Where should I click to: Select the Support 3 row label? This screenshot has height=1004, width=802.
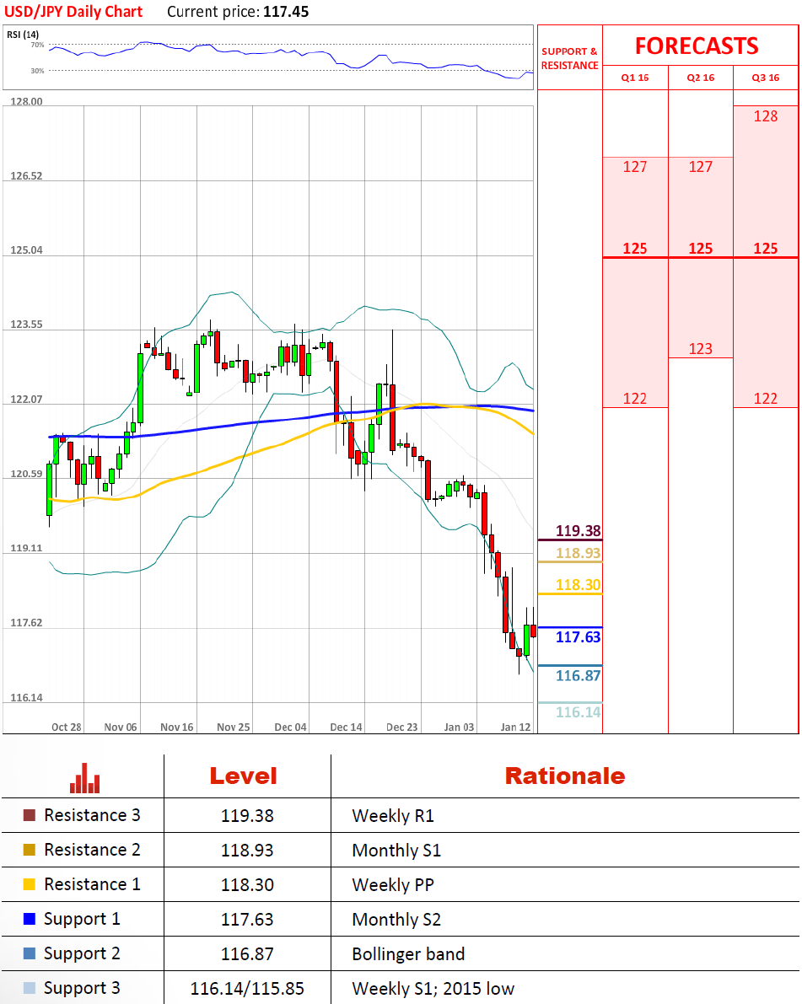[82, 988]
